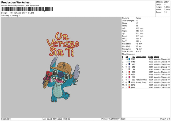The height and width of the screenshot is (121, 171).
Task: Click the Amber Black color swatch
Action: [129, 82]
